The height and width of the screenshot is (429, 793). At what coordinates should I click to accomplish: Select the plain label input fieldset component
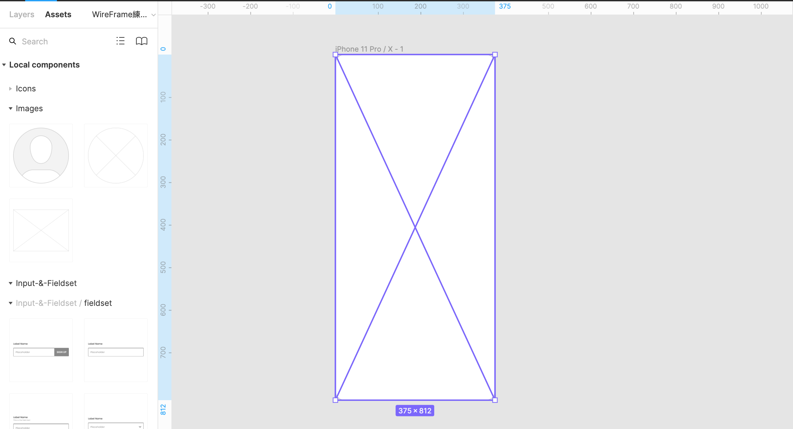(116, 350)
